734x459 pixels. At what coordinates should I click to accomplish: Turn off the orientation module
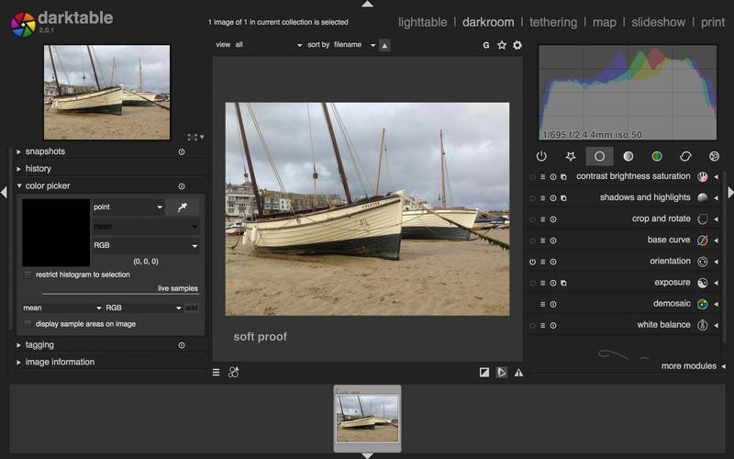[x=532, y=262]
